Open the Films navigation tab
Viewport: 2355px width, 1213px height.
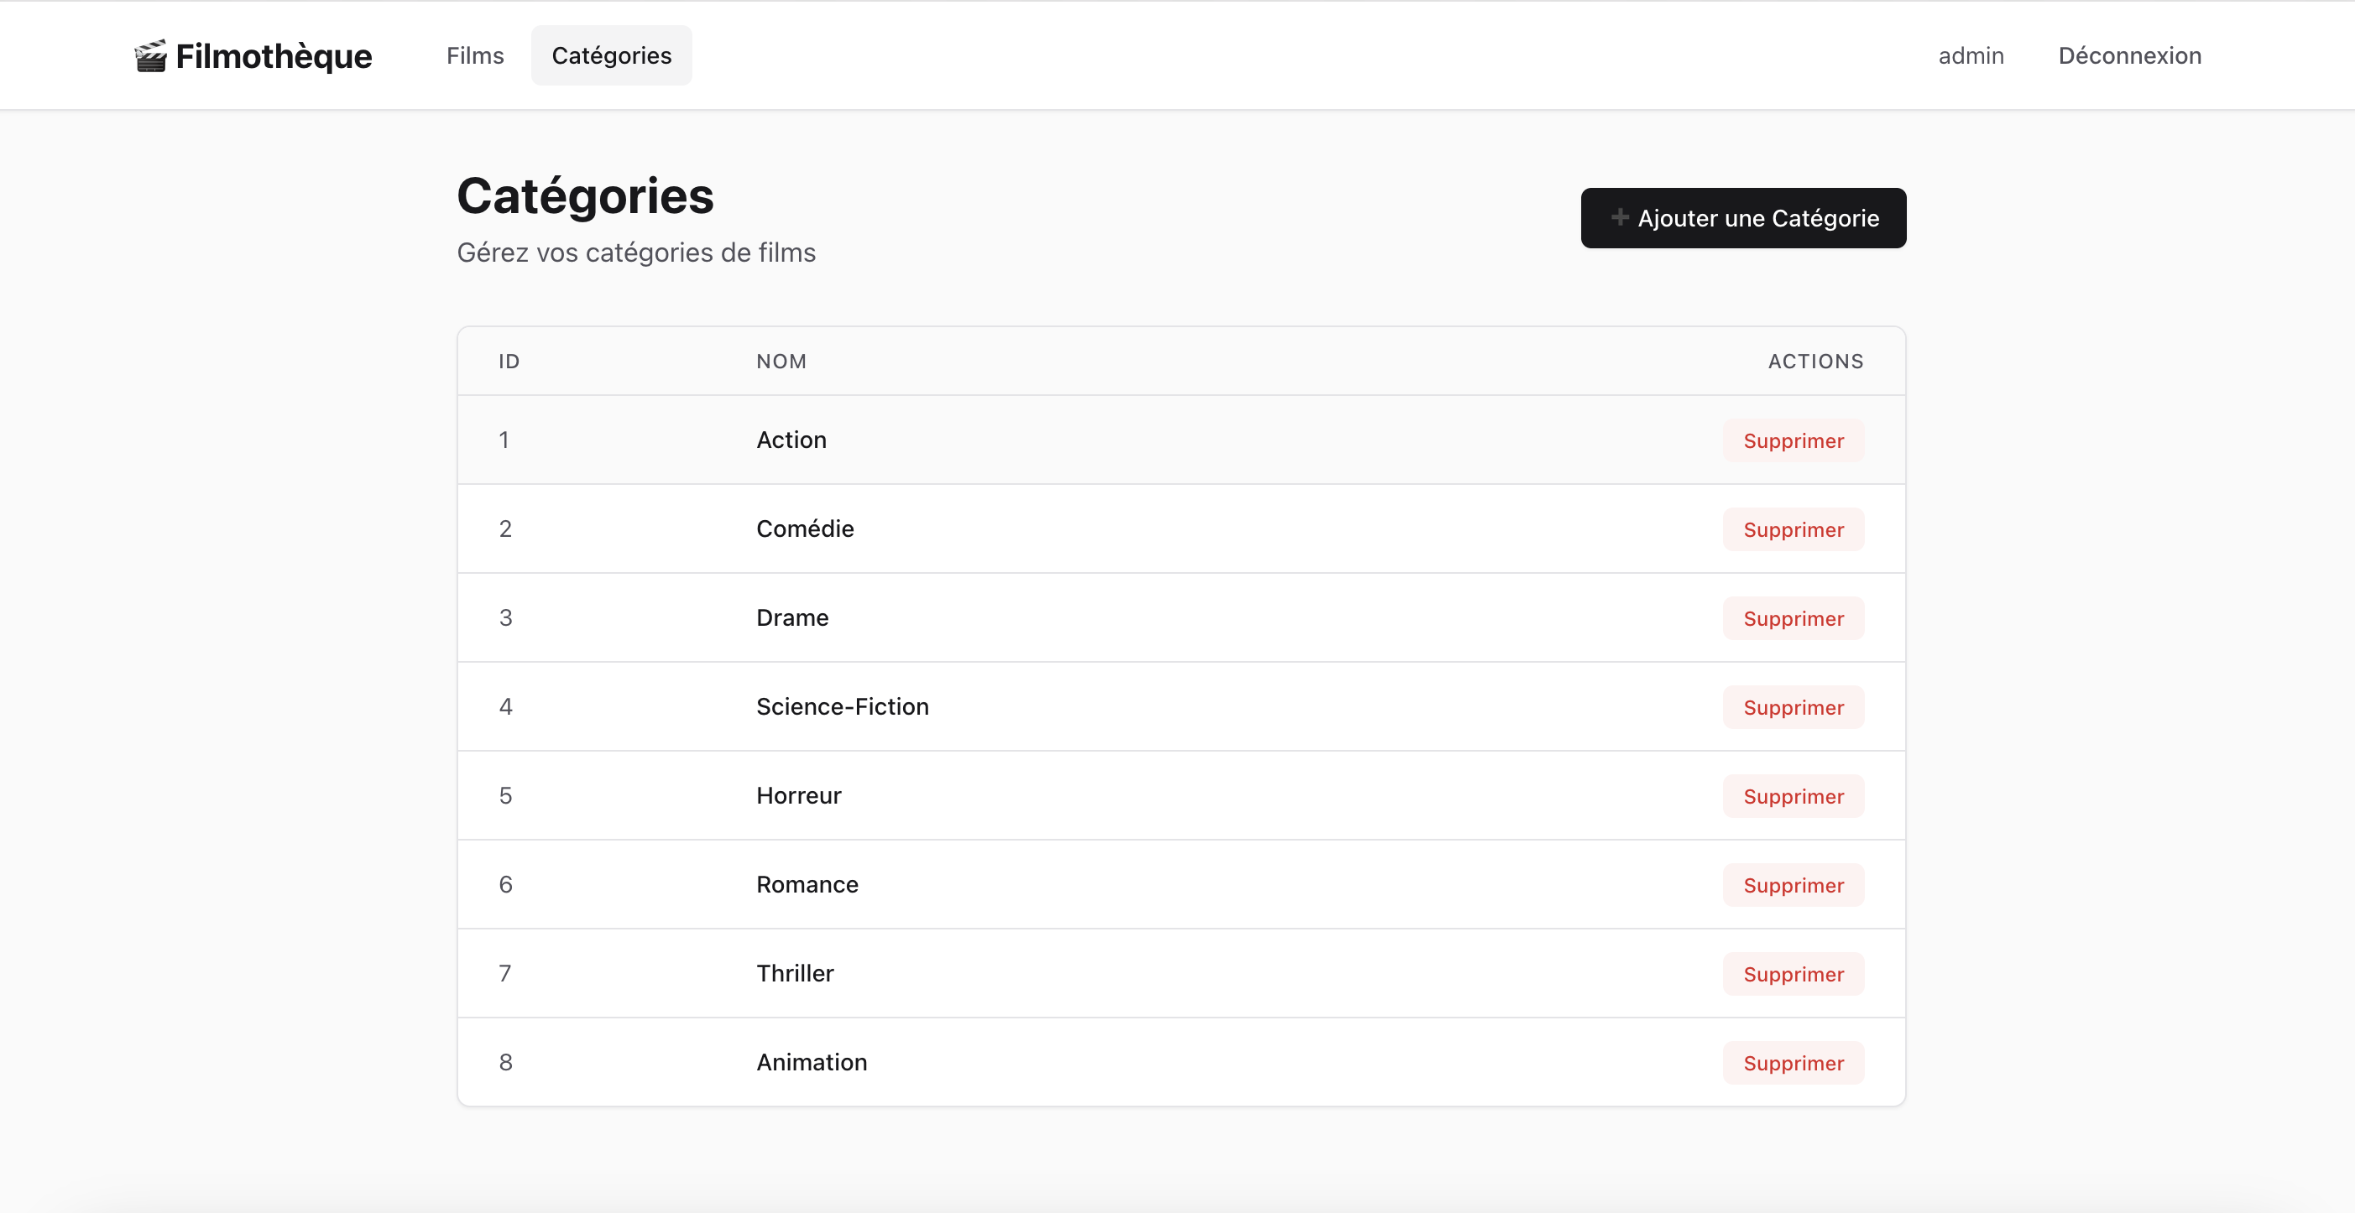click(474, 55)
